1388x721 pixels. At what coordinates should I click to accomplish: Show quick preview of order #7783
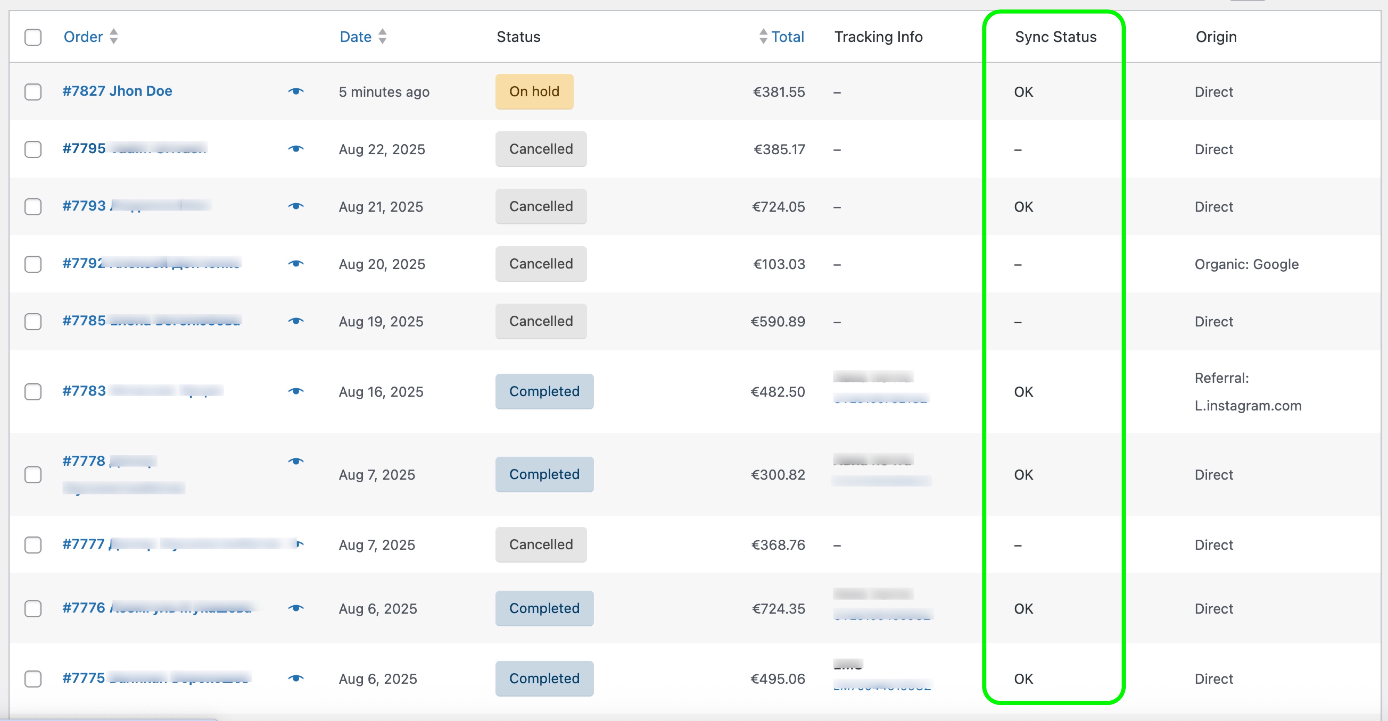coord(296,391)
